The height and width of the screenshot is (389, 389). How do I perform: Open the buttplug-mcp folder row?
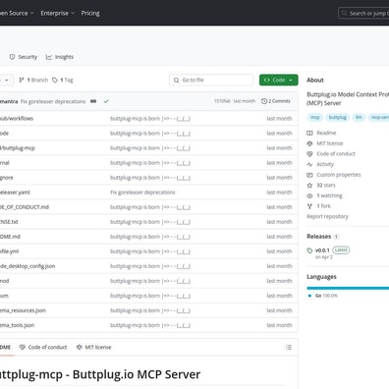pyautogui.click(x=17, y=148)
